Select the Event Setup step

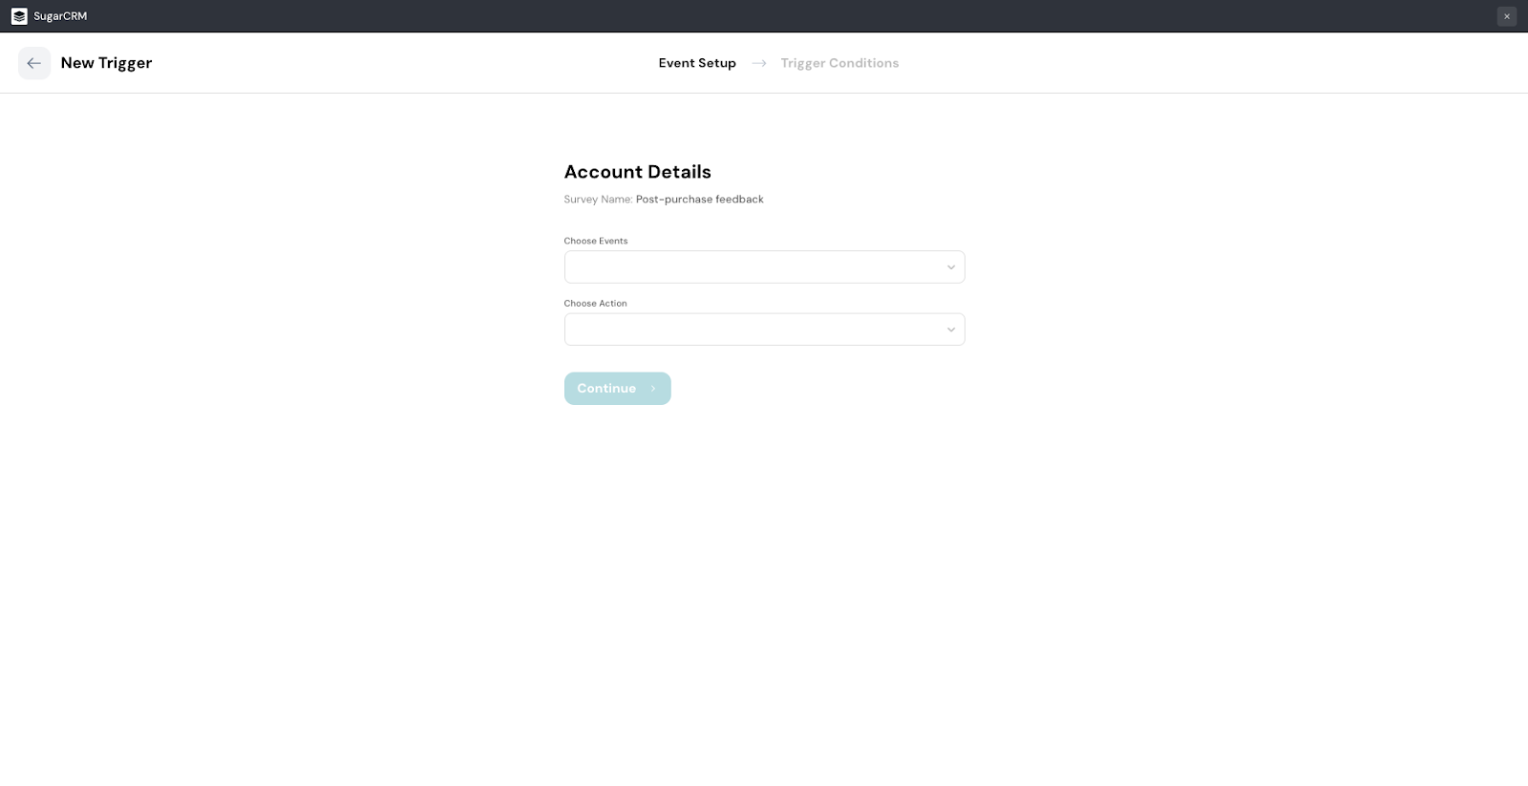[697, 63]
